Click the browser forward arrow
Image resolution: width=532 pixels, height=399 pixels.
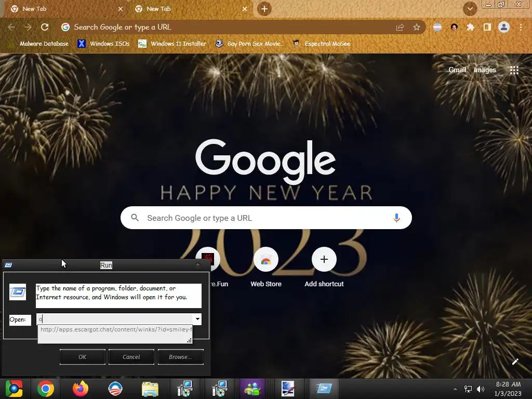[x=28, y=27]
